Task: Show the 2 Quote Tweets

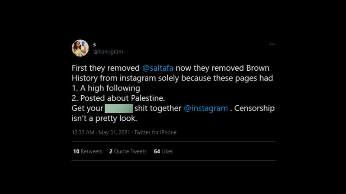Action: tap(128, 151)
